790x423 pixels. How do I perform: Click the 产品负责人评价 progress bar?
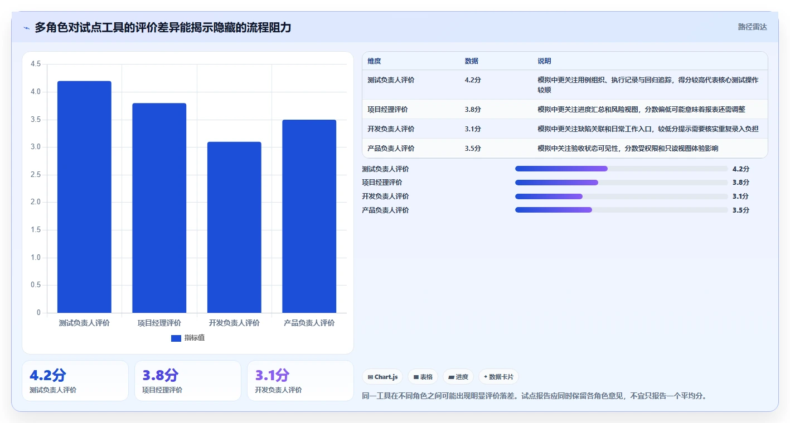(x=622, y=210)
